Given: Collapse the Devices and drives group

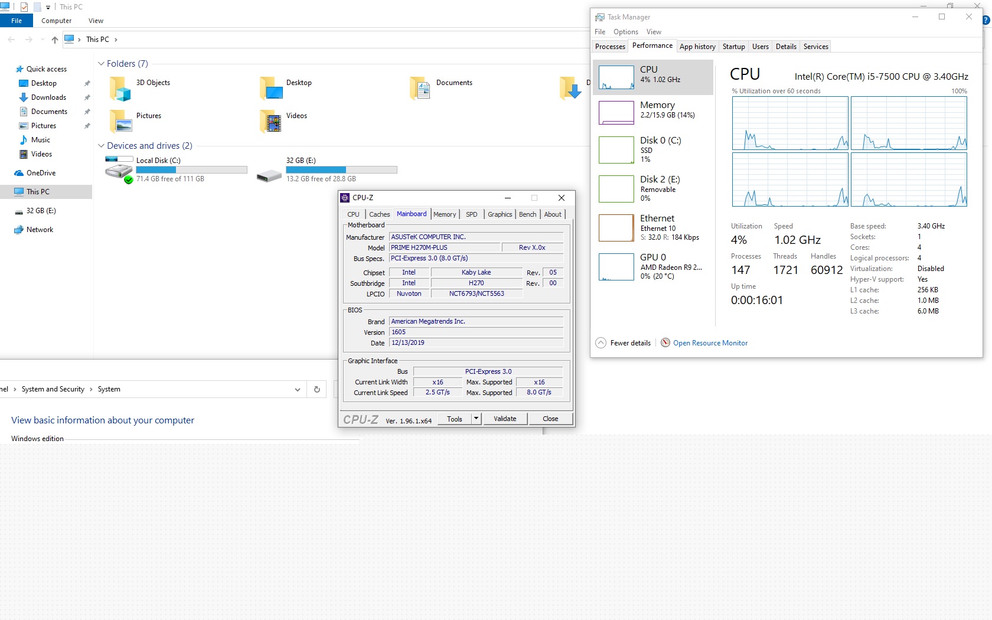Looking at the screenshot, I should (x=101, y=146).
